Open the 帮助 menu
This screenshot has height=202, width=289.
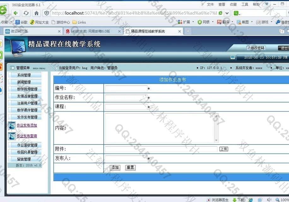tap(256, 4)
